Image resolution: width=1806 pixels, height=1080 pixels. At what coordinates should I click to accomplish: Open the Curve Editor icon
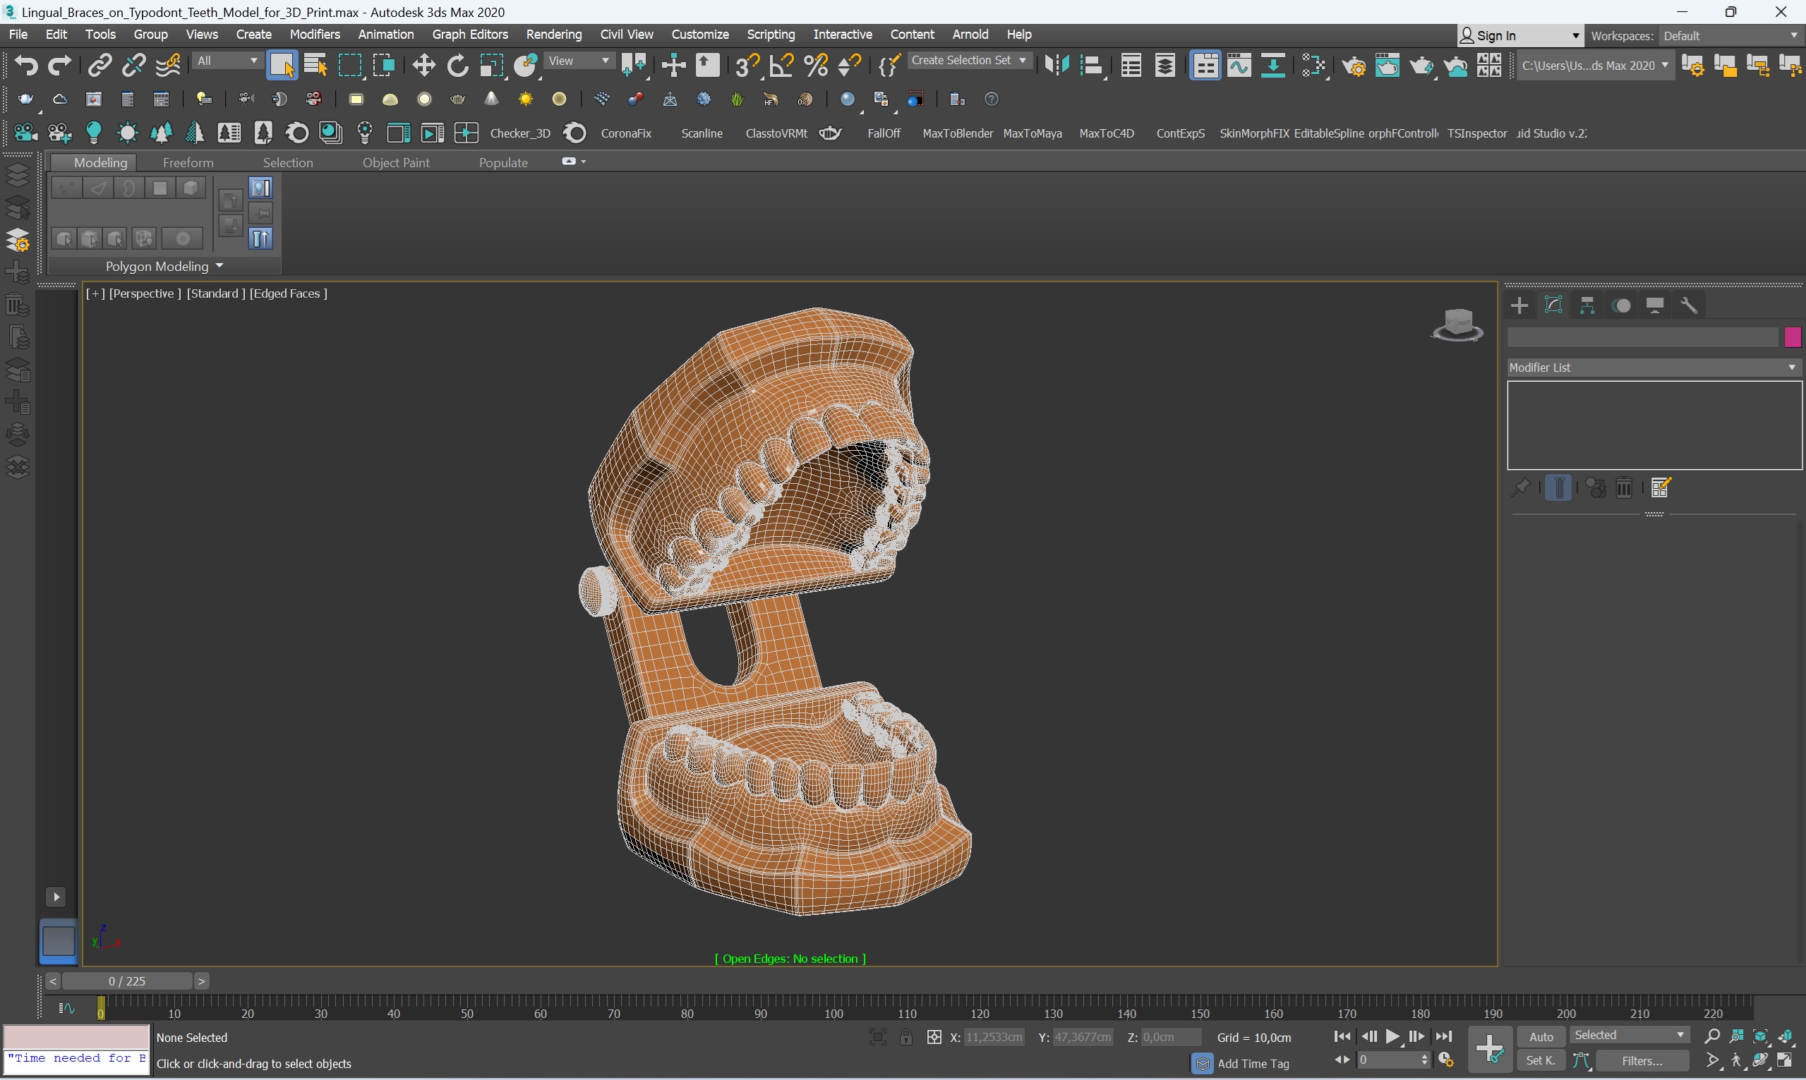click(1239, 66)
